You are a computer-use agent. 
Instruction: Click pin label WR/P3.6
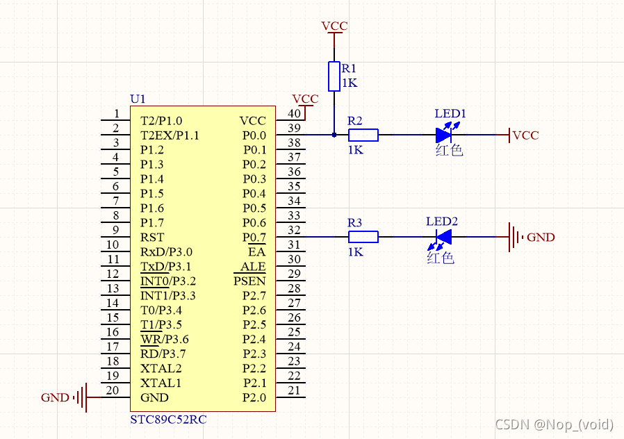(165, 340)
